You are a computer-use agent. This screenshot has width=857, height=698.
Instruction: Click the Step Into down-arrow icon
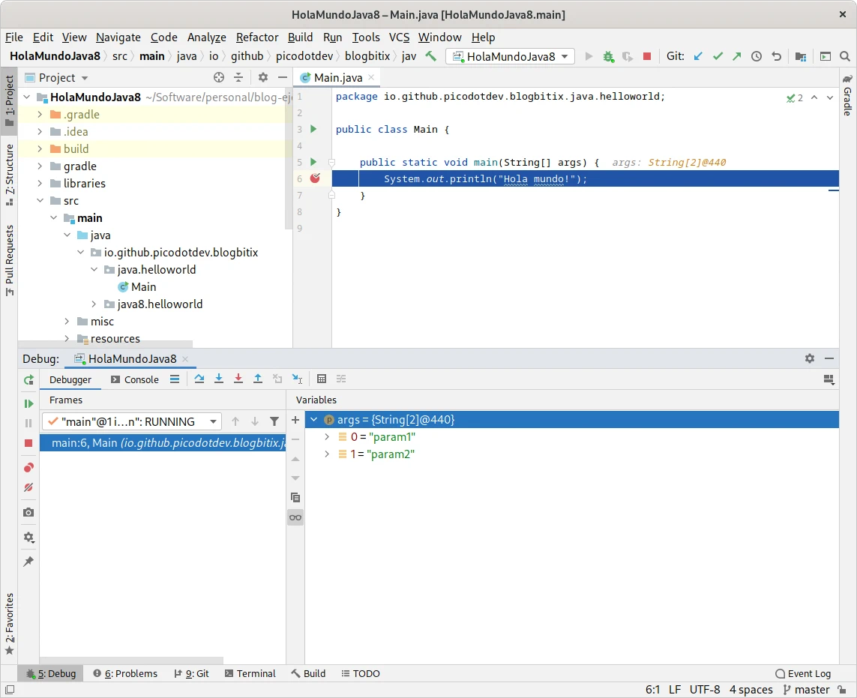[x=220, y=379]
